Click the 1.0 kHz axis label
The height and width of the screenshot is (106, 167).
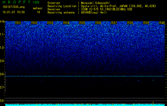click(2, 48)
